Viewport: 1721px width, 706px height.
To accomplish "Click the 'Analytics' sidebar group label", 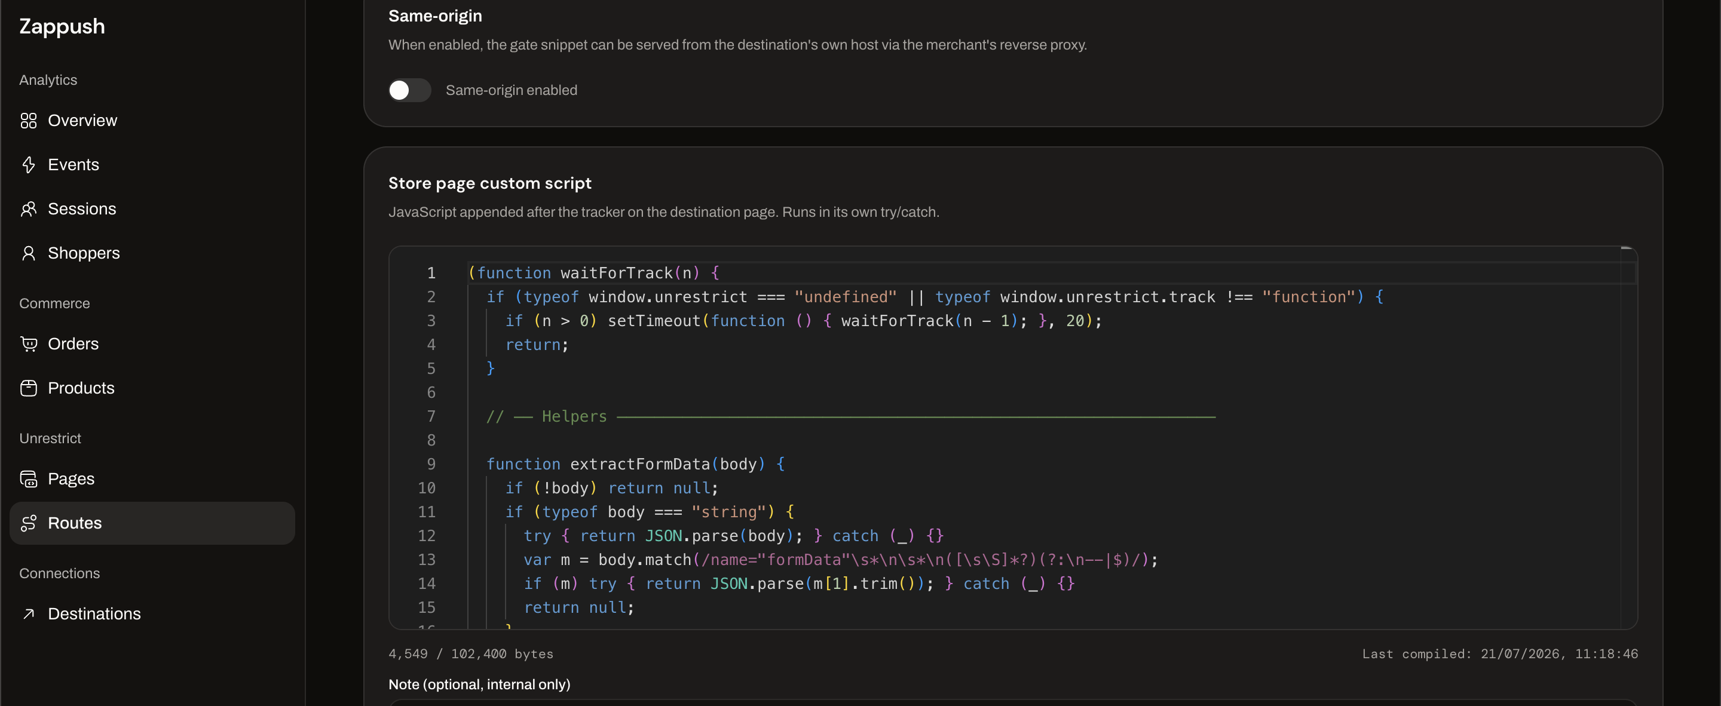I will tap(48, 80).
